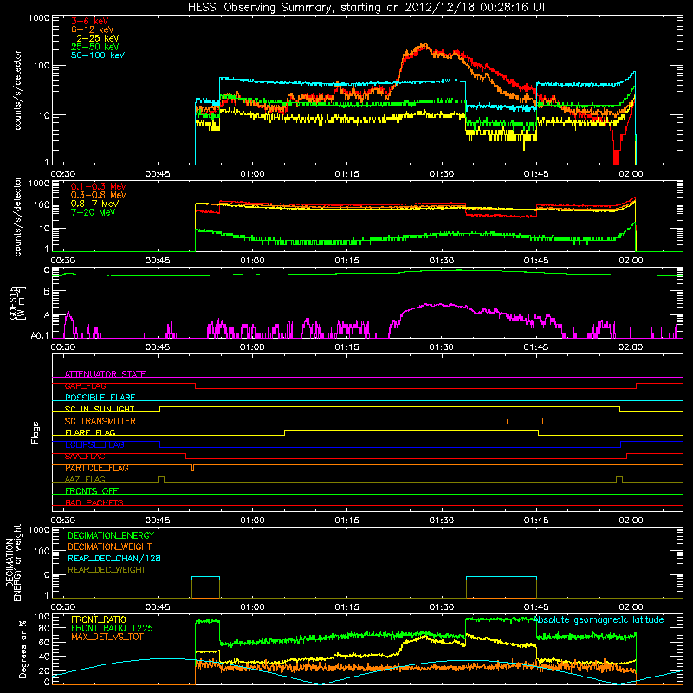Click the 01:15 tick label under the MeV panel
The image size is (693, 693).
pyautogui.click(x=347, y=261)
